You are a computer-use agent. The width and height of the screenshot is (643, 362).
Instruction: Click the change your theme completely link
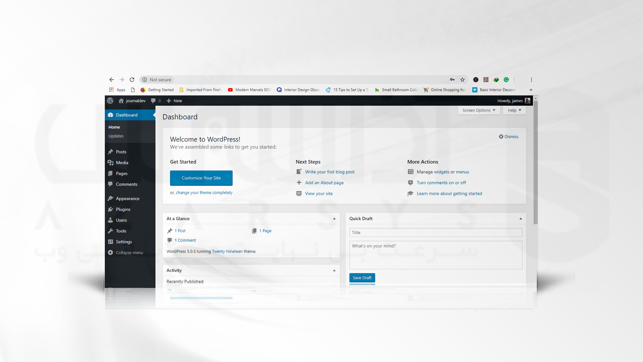pos(204,192)
